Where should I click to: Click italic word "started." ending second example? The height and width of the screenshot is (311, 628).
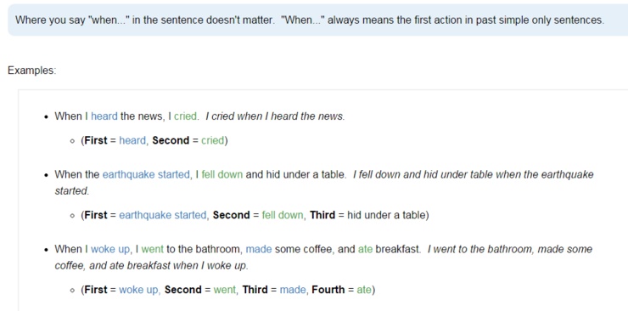pyautogui.click(x=72, y=191)
